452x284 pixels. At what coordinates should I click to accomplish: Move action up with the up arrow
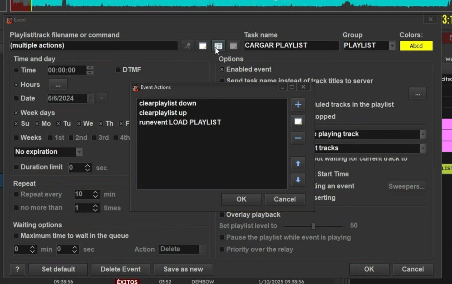pyautogui.click(x=298, y=163)
